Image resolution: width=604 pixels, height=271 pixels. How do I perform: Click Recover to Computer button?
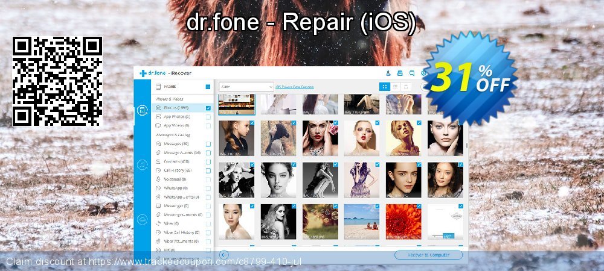[428, 255]
